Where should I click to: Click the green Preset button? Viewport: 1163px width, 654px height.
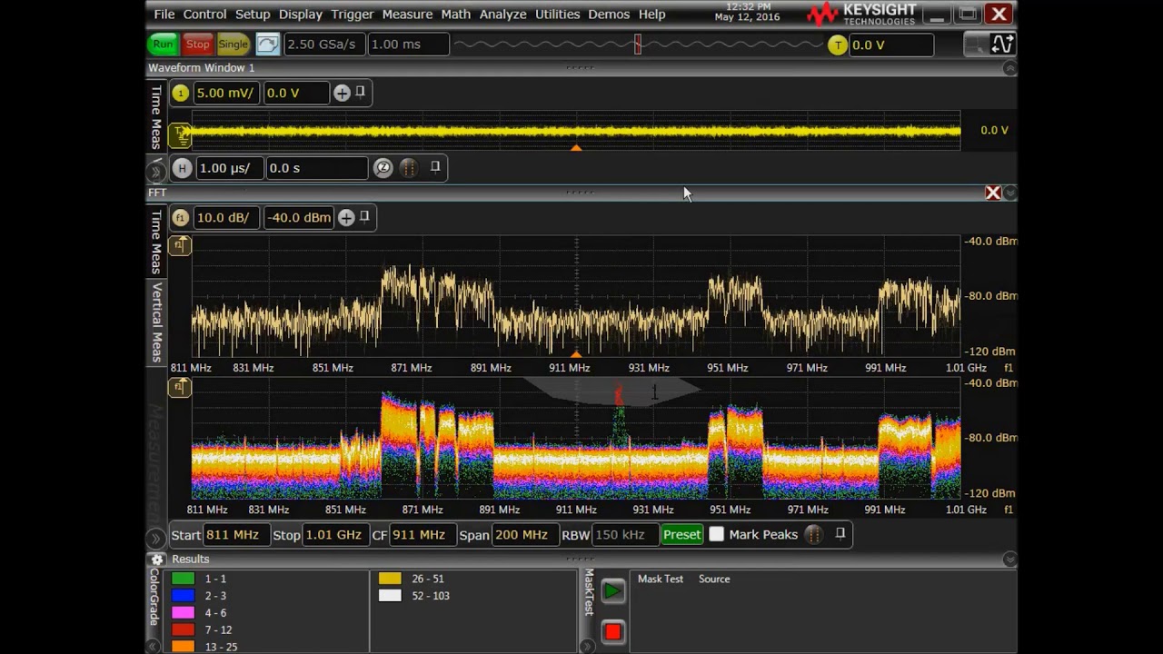point(681,535)
